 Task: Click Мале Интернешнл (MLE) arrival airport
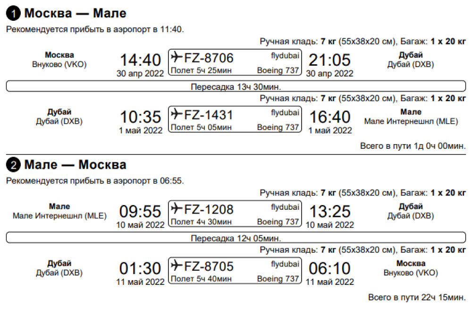(411, 121)
